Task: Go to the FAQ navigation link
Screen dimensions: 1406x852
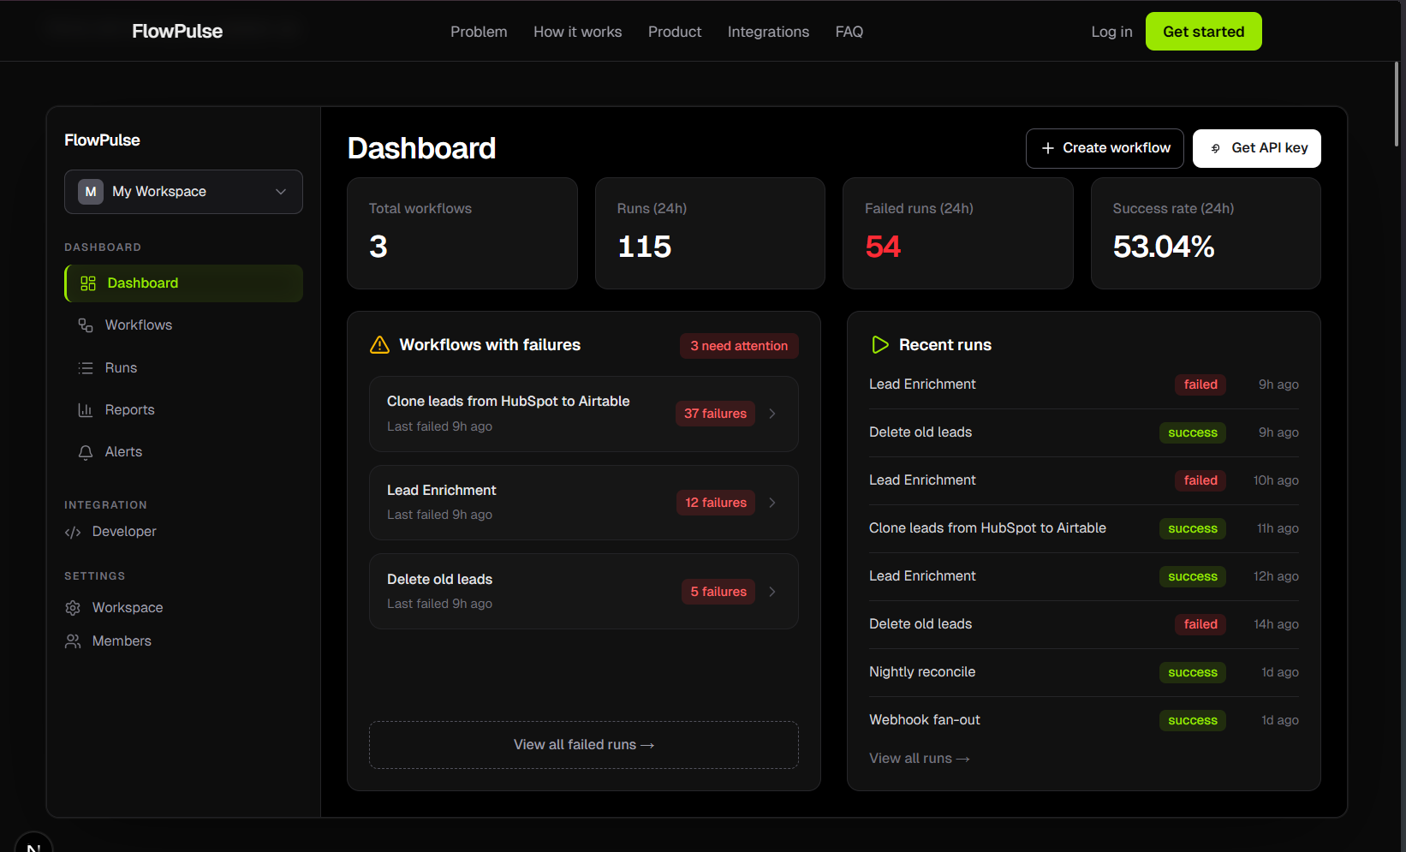Action: click(849, 32)
